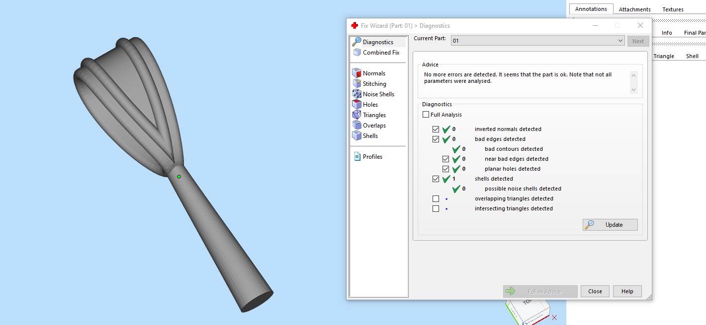706x325 pixels.
Task: Click the red cross Fix Wizard title icon
Action: (354, 26)
